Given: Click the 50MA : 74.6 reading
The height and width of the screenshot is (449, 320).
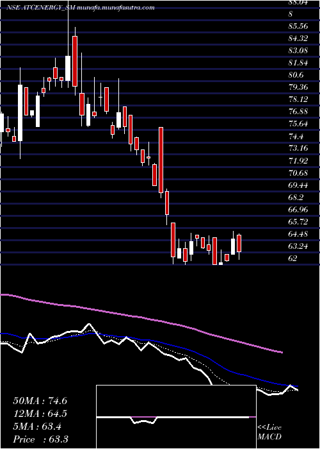Looking at the screenshot, I should coord(40,401).
